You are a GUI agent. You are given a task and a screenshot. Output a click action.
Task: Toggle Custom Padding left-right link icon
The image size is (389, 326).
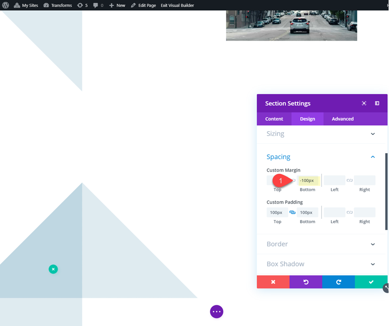350,212
